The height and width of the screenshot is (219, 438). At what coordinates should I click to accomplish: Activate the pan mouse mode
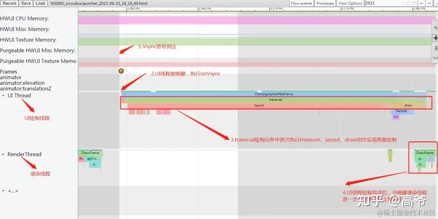click(435, 38)
